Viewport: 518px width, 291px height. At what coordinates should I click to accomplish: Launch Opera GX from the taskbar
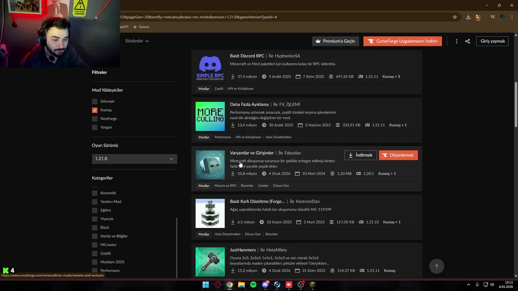218,285
